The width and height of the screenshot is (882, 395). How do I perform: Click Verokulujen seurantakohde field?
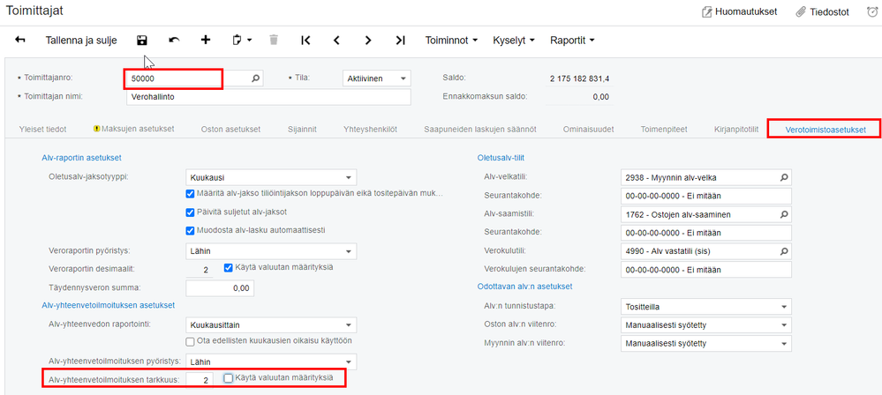click(x=706, y=270)
